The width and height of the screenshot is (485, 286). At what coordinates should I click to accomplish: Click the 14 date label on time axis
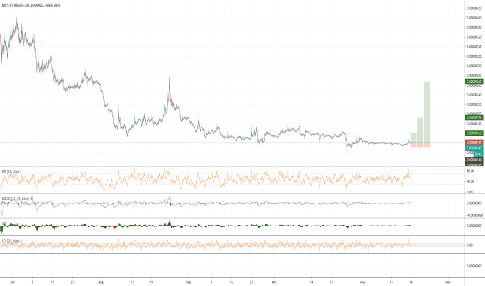(x=312, y=282)
